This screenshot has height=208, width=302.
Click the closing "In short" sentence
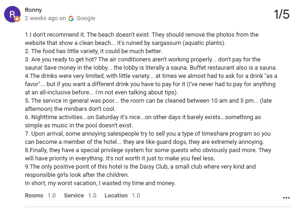click(100, 183)
